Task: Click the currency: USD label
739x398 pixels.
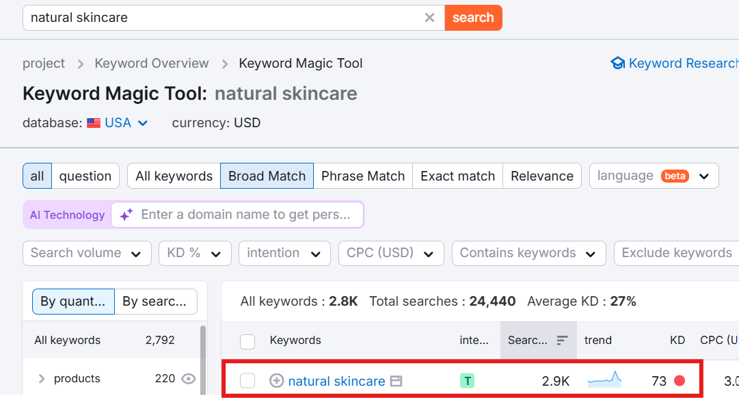Action: [x=216, y=122]
